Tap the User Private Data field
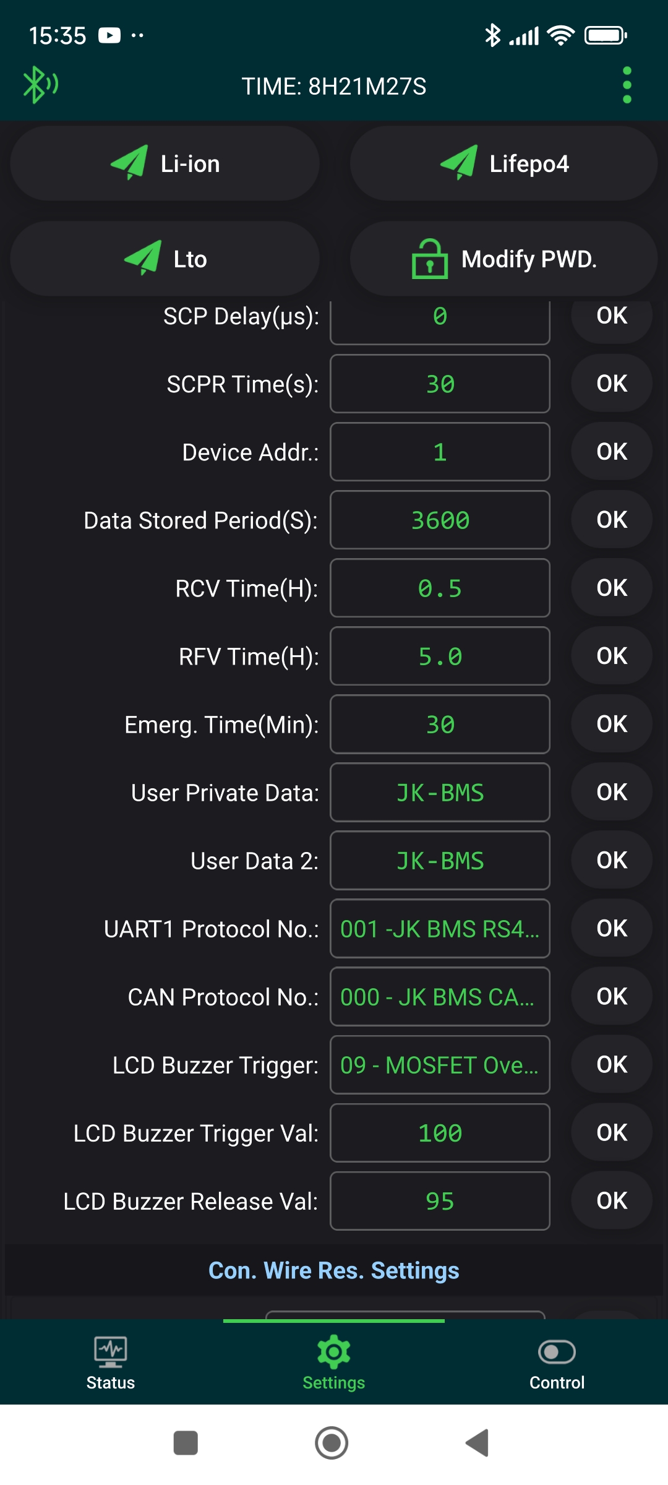The image size is (668, 1485). tap(440, 793)
